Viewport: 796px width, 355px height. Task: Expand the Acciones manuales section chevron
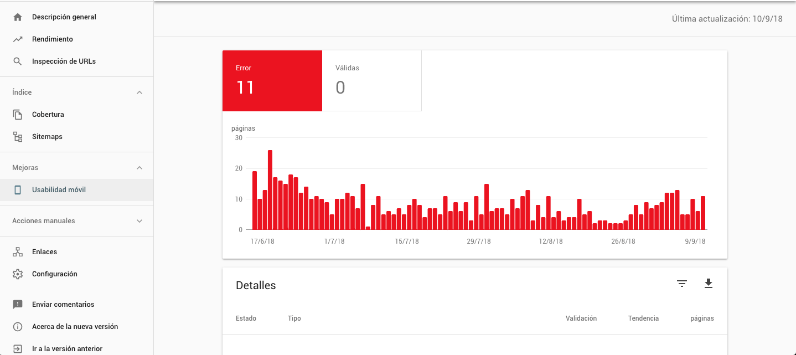pos(139,221)
